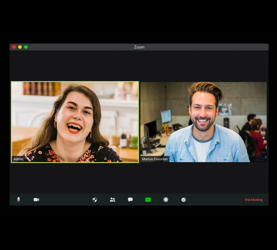Click the Zoom window title
Viewport: 277px width, 250px height.
139,47
